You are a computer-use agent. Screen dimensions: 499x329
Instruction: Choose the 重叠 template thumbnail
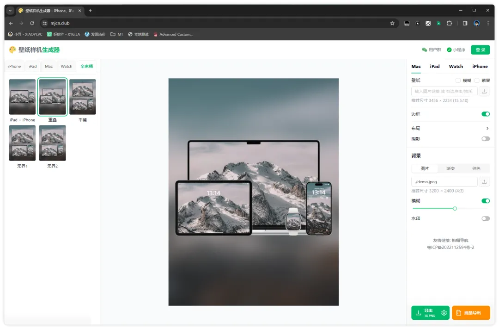pyautogui.click(x=53, y=97)
